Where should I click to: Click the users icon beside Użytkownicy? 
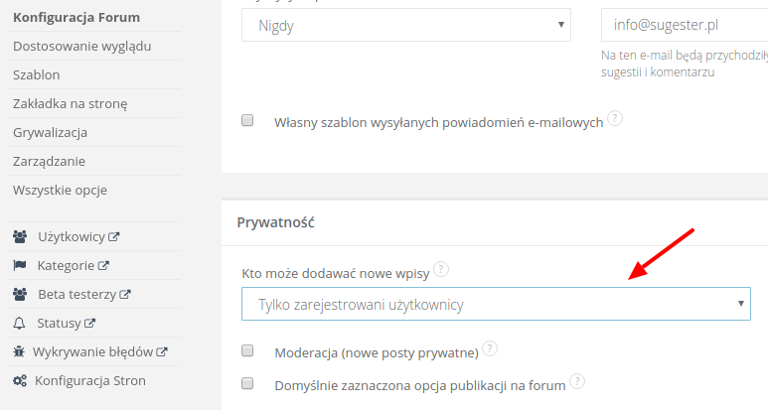coord(20,237)
